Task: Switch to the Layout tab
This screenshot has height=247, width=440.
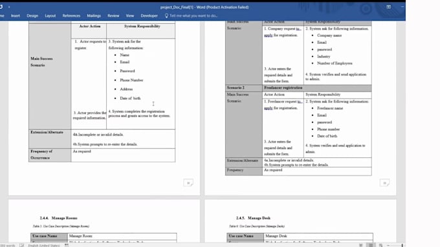Action: pos(50,15)
